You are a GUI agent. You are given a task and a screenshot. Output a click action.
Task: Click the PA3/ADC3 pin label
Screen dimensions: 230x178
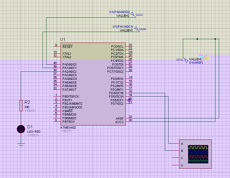[70, 75]
